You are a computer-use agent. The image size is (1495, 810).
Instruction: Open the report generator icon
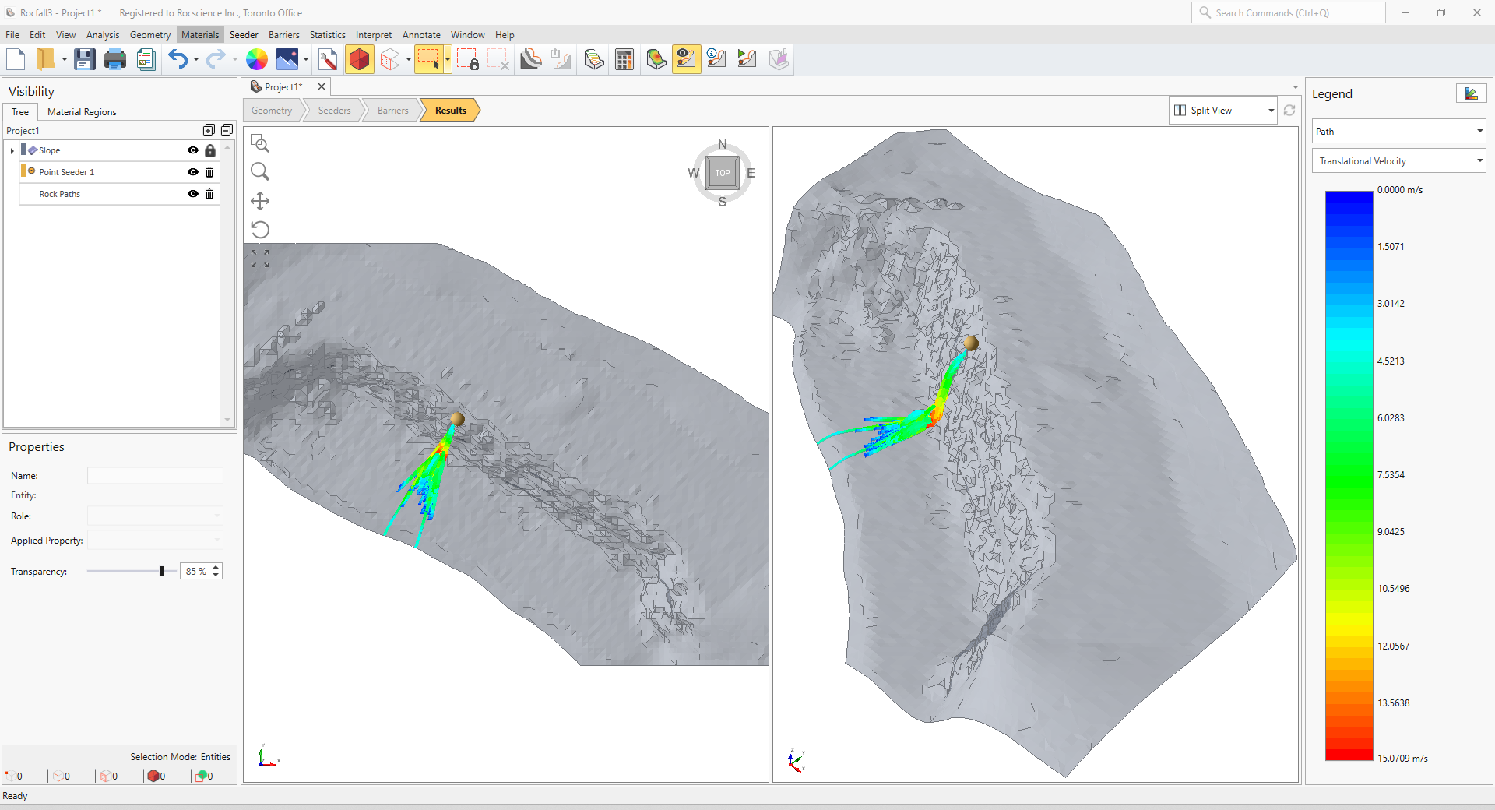(146, 59)
